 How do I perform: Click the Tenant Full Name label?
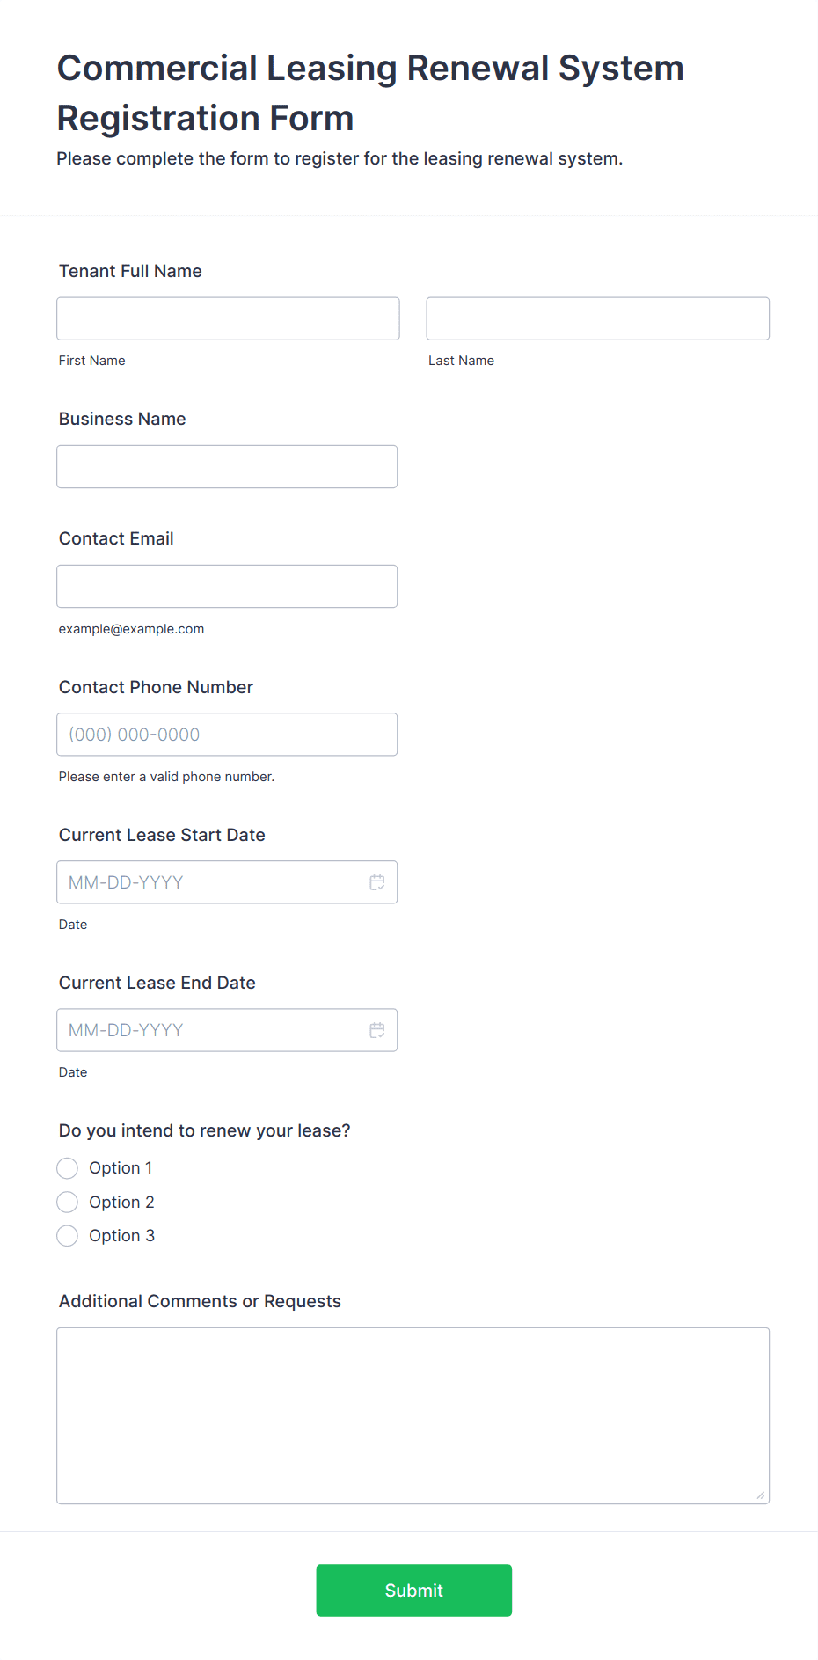click(130, 271)
